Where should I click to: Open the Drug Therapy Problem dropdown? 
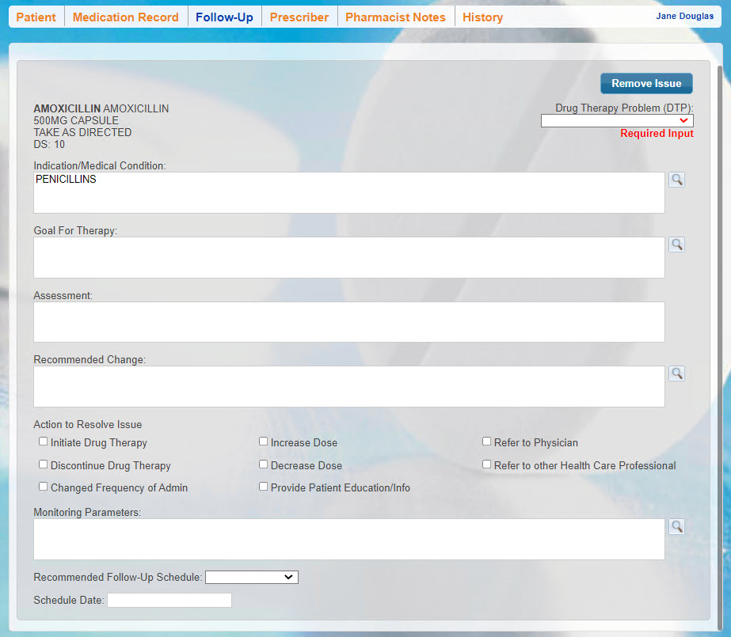pos(616,120)
